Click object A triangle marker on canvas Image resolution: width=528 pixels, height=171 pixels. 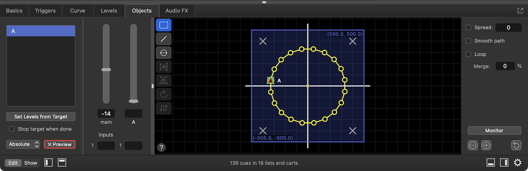point(270,80)
